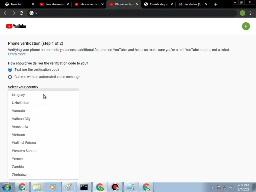Choose Vanuatu from the country list
This screenshot has height=192, width=256.
[43, 111]
